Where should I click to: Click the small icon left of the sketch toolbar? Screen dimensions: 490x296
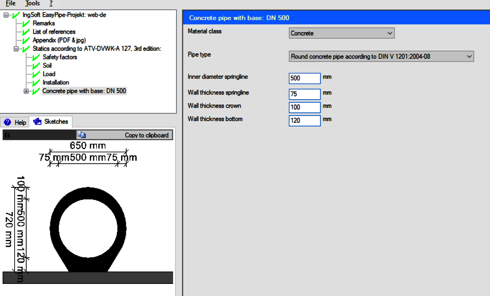(x=7, y=135)
